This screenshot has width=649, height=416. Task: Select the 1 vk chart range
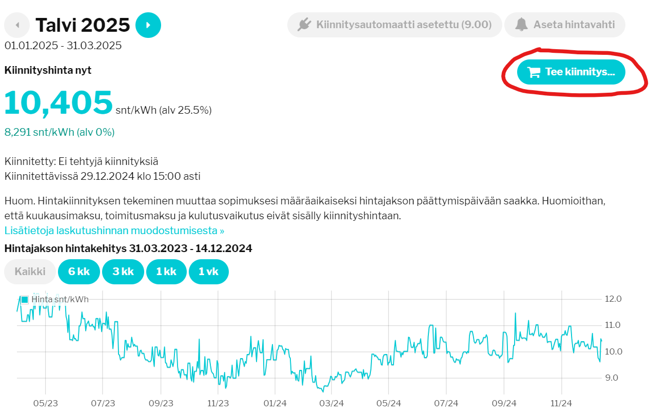point(208,272)
